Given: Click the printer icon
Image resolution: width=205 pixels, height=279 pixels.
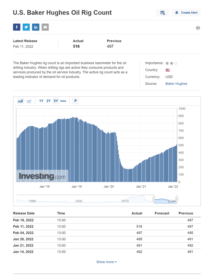Looking at the screenshot, I should point(198,28).
